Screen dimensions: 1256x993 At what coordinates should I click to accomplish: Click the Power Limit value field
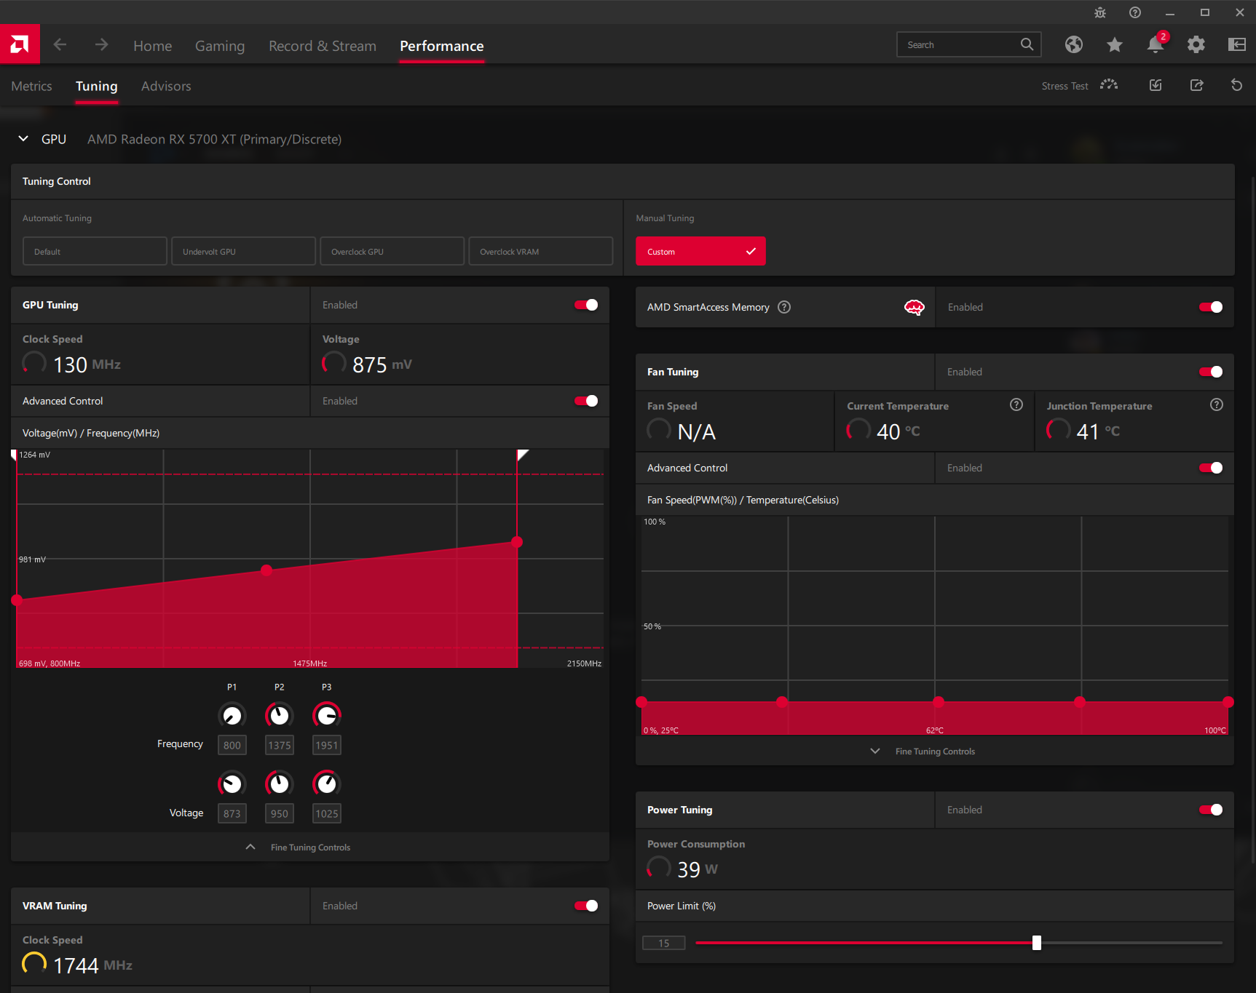click(664, 943)
